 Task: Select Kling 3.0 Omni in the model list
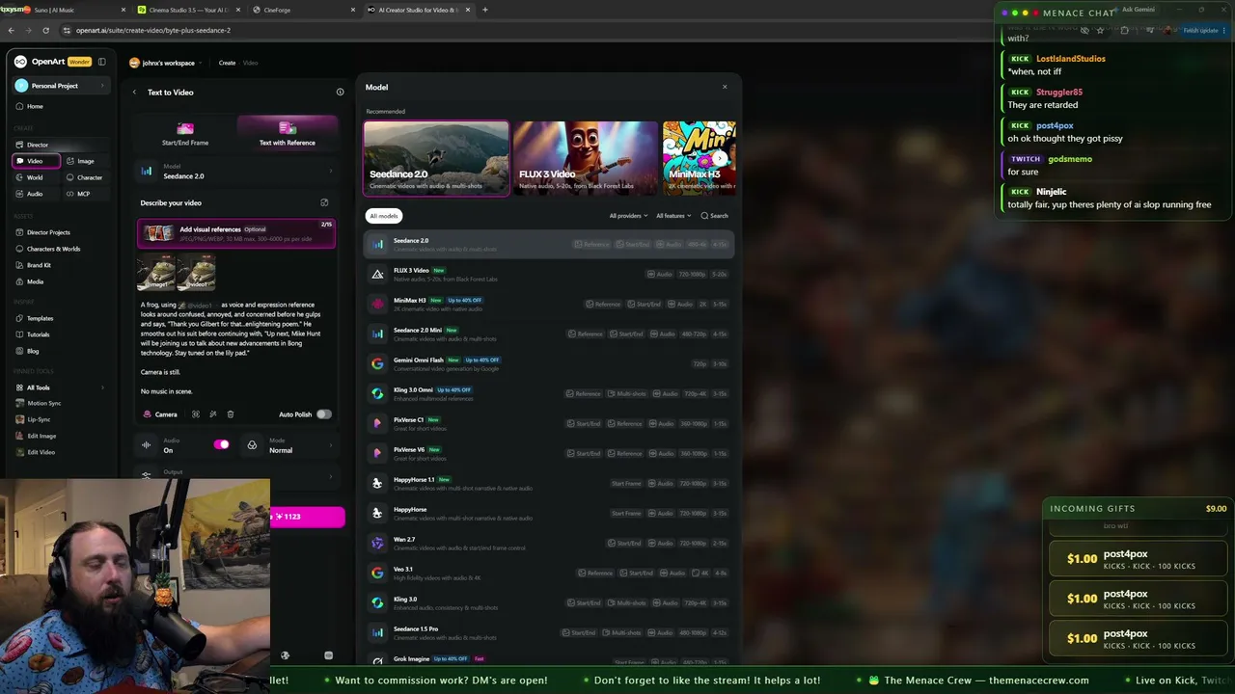point(548,393)
